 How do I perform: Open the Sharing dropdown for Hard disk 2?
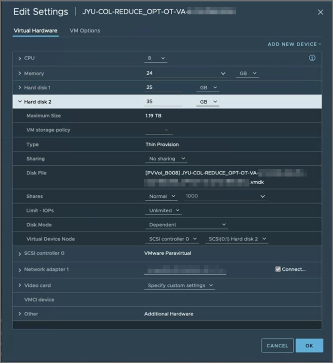[x=166, y=159]
